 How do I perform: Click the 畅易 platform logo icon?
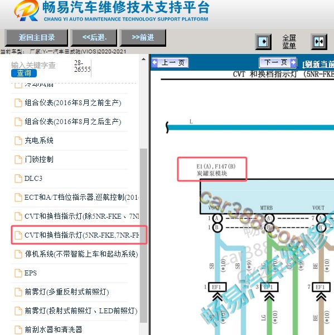point(27,11)
